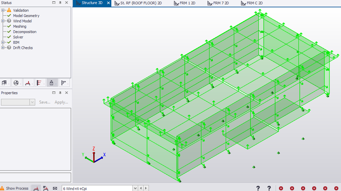Click the Apply... button in Properties
The width and height of the screenshot is (341, 191).
click(x=61, y=102)
